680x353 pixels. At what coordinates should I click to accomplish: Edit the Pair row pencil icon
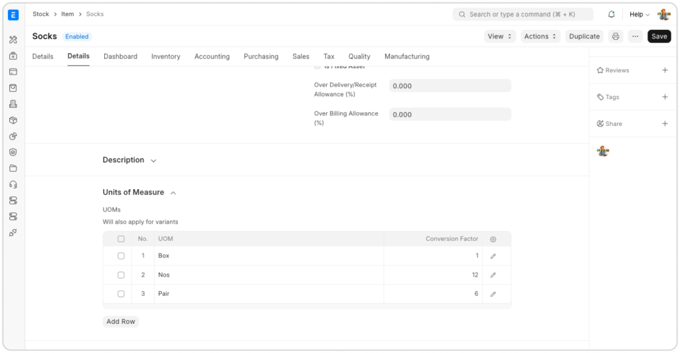pyautogui.click(x=493, y=294)
